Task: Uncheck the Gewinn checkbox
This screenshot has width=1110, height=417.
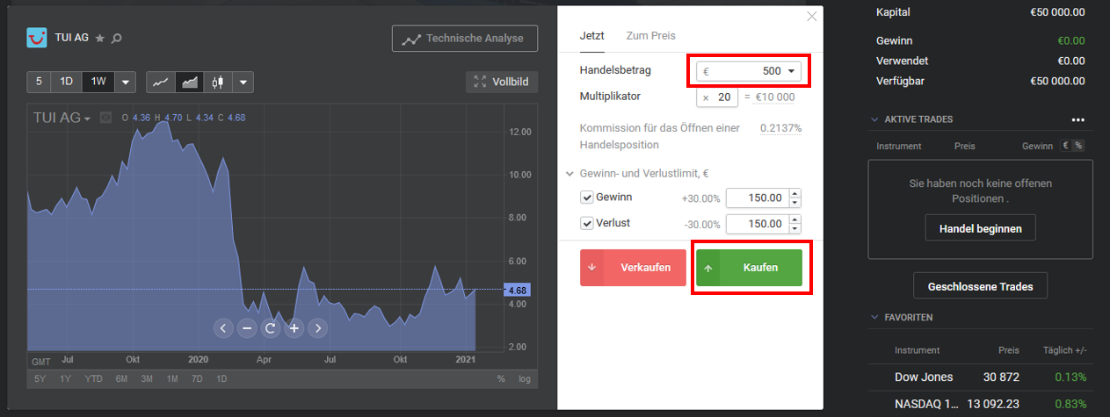Action: click(586, 198)
